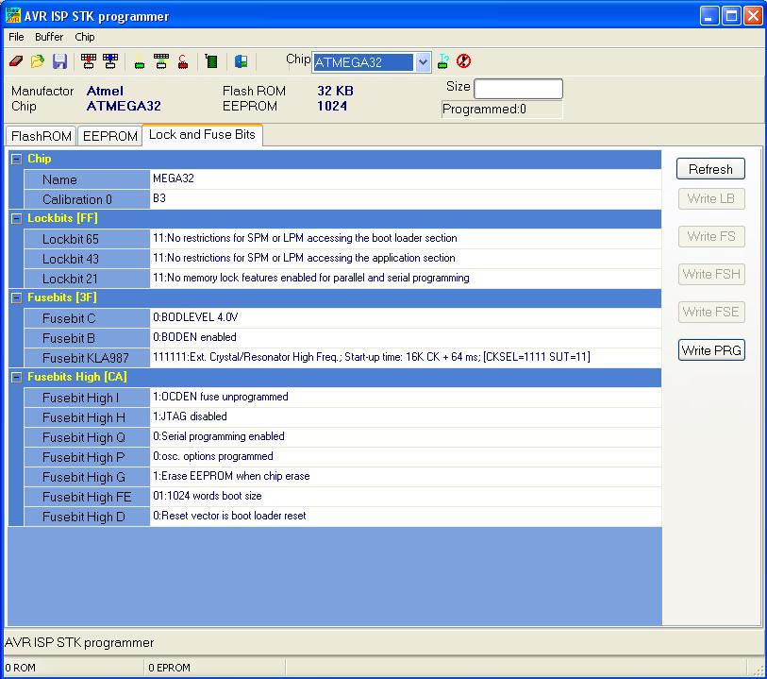Click the dark green chip toolbar icon
Viewport: 767px width, 679px height.
click(211, 61)
